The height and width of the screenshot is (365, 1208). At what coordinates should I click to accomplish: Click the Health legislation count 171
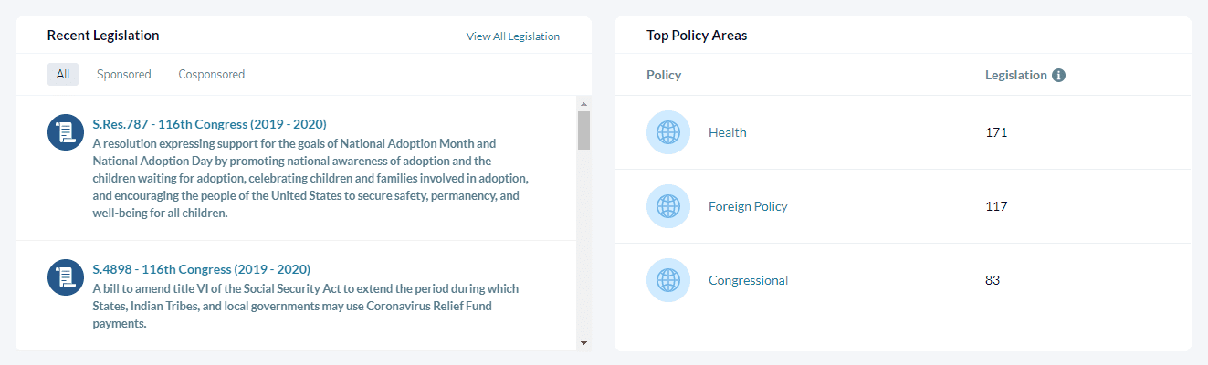tap(996, 132)
